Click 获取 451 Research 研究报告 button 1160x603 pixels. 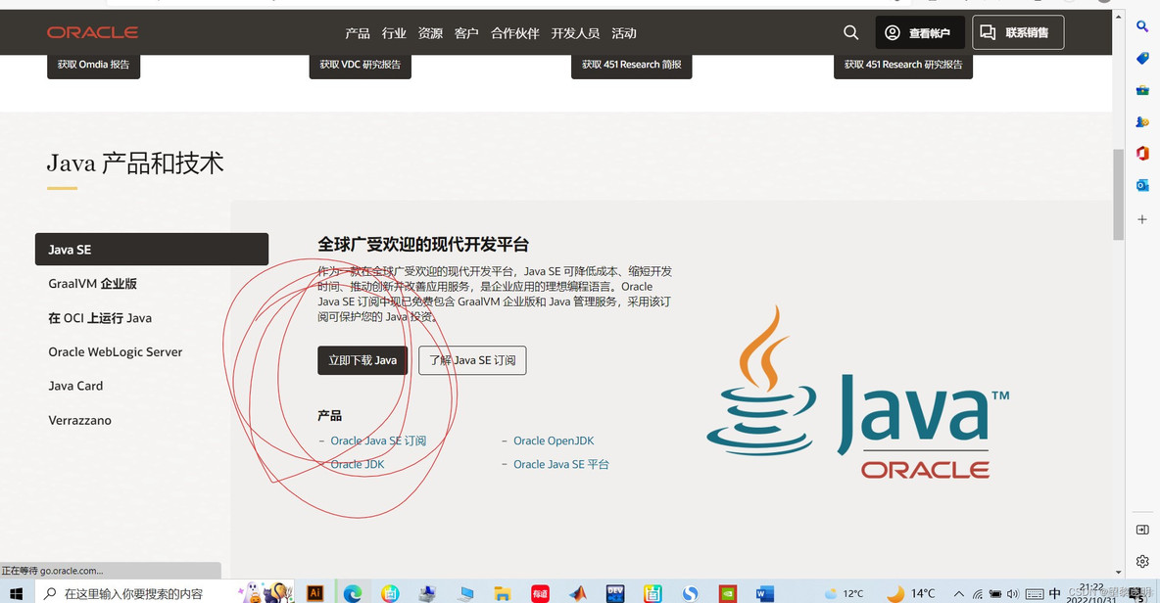click(x=903, y=65)
